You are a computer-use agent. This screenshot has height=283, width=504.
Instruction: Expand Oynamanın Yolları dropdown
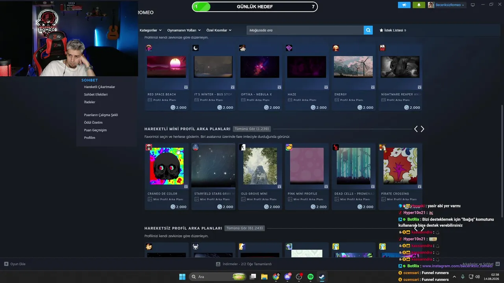coord(184,30)
